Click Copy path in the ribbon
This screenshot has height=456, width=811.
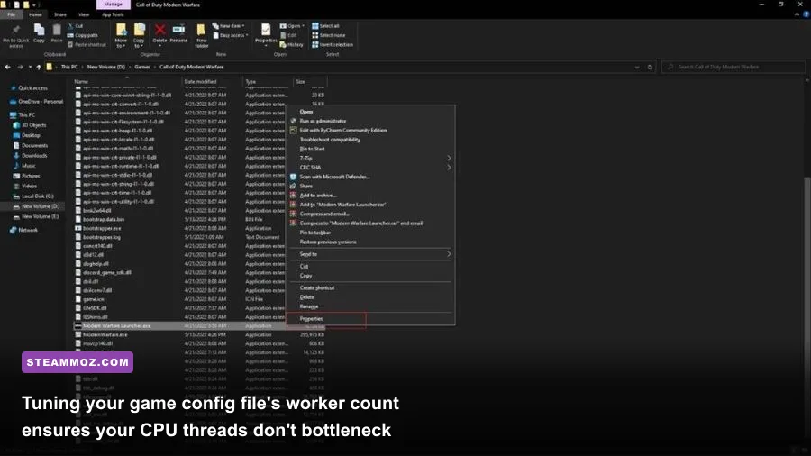[x=82, y=35]
